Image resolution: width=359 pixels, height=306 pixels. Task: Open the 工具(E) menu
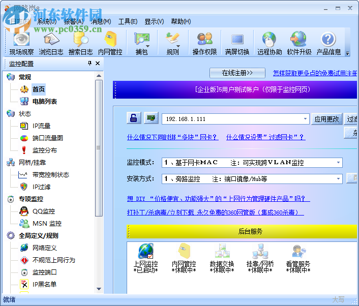(x=128, y=21)
